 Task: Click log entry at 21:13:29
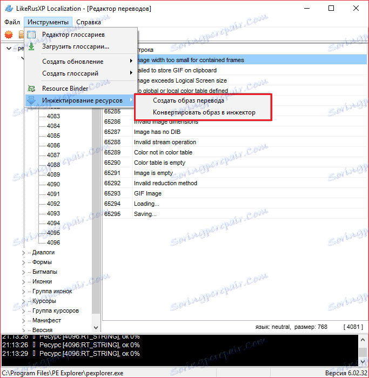click(71, 354)
